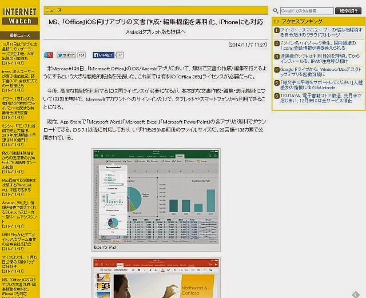The height and width of the screenshot is (298, 366).
Task: Open sidebar news about MS Office iOS アプリ
Action: (x=19, y=288)
